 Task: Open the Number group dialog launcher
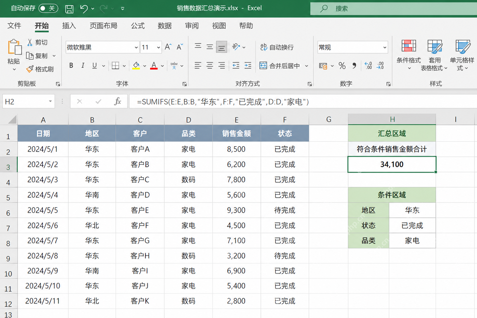(388, 84)
